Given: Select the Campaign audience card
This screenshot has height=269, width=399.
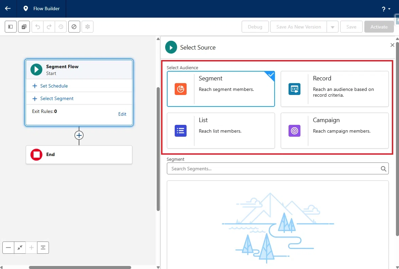Looking at the screenshot, I should pos(335,131).
